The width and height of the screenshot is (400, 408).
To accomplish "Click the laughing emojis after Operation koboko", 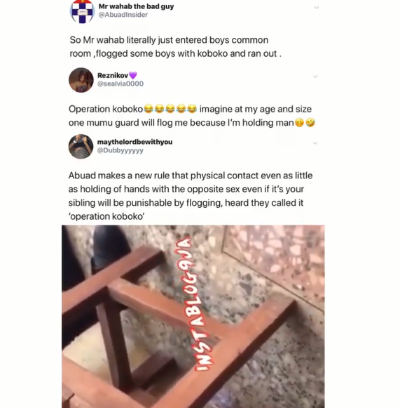I will [x=170, y=109].
